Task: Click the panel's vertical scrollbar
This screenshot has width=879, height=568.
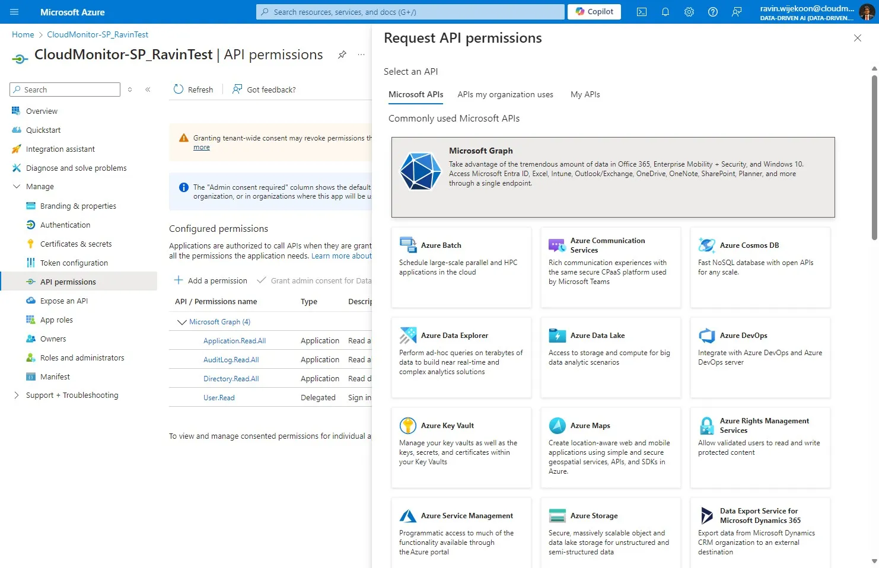Action: pyautogui.click(x=874, y=157)
